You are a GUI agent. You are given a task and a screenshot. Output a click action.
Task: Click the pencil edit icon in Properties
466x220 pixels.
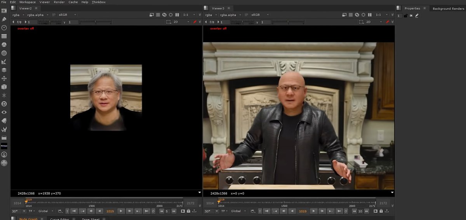[417, 16]
